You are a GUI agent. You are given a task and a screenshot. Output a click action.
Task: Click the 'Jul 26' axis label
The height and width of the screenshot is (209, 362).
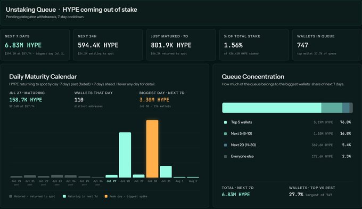click(x=98, y=181)
